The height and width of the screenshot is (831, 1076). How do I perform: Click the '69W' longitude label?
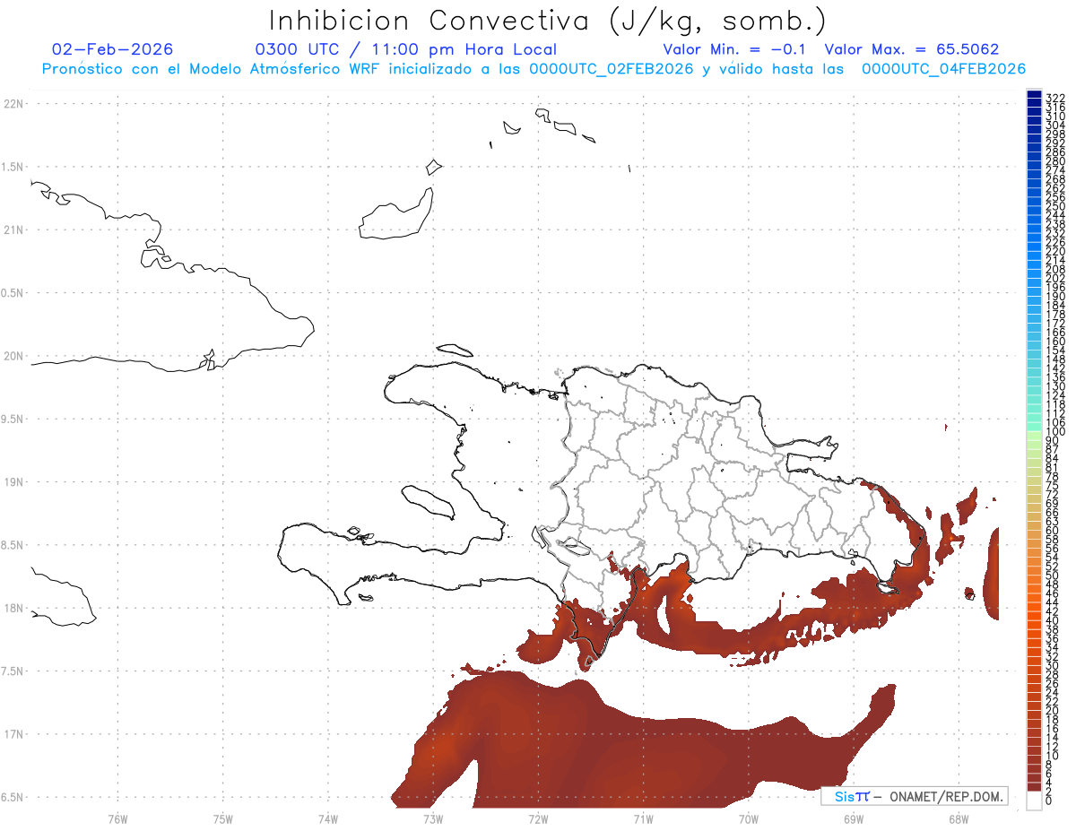pyautogui.click(x=853, y=818)
